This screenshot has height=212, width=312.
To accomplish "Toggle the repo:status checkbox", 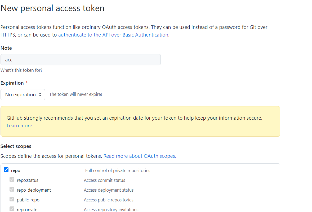I will 12,180.
